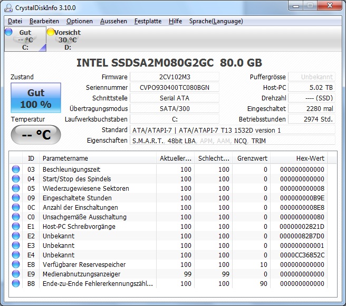Click the status icon for Start/Stop des Spindels
Screen dimensions: 346x306
click(x=16, y=179)
